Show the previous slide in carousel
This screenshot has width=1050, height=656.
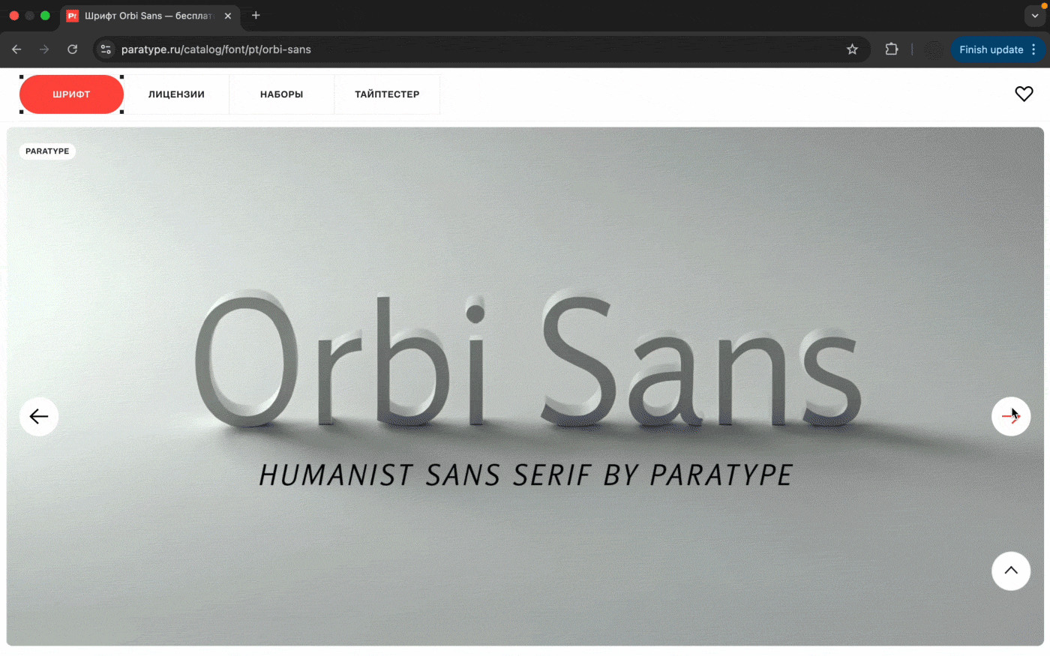click(39, 416)
